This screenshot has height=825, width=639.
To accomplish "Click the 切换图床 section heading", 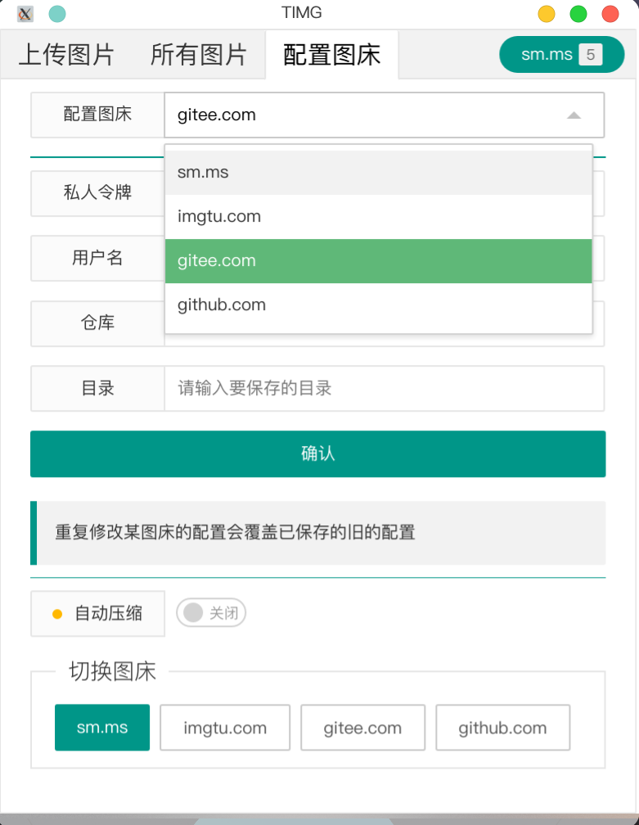I will coord(113,672).
